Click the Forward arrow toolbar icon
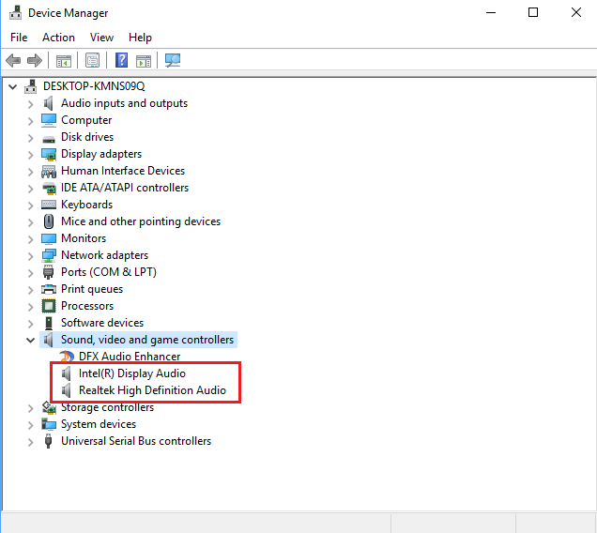Screen dimensions: 597x533 [x=35, y=61]
